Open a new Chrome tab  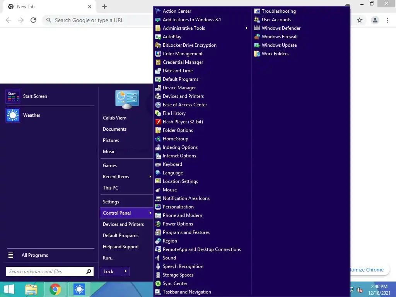(x=104, y=7)
